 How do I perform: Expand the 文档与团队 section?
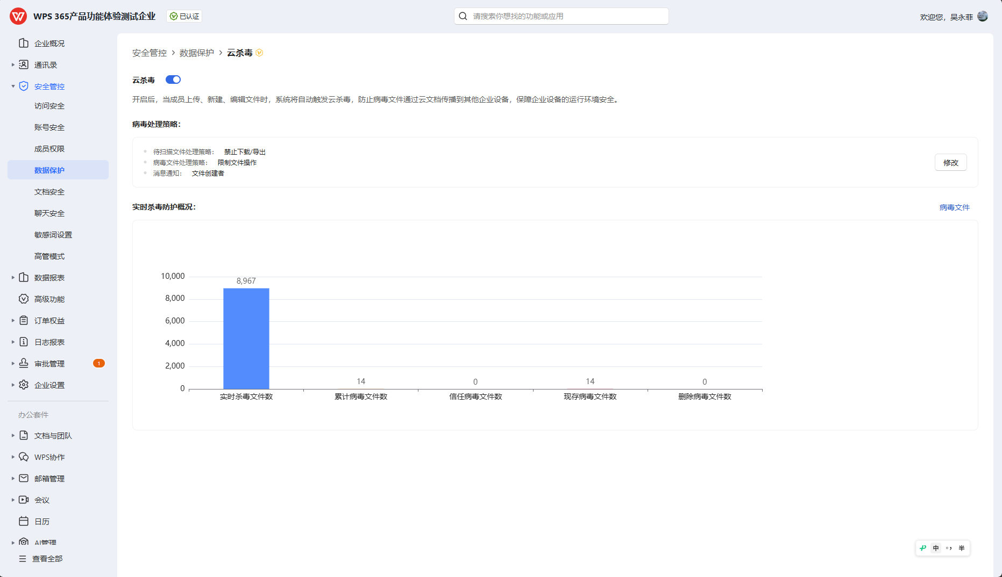(x=13, y=435)
